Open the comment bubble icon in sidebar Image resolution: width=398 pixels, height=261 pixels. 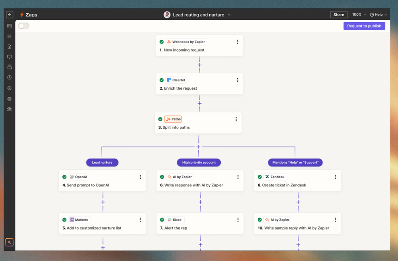[9, 57]
